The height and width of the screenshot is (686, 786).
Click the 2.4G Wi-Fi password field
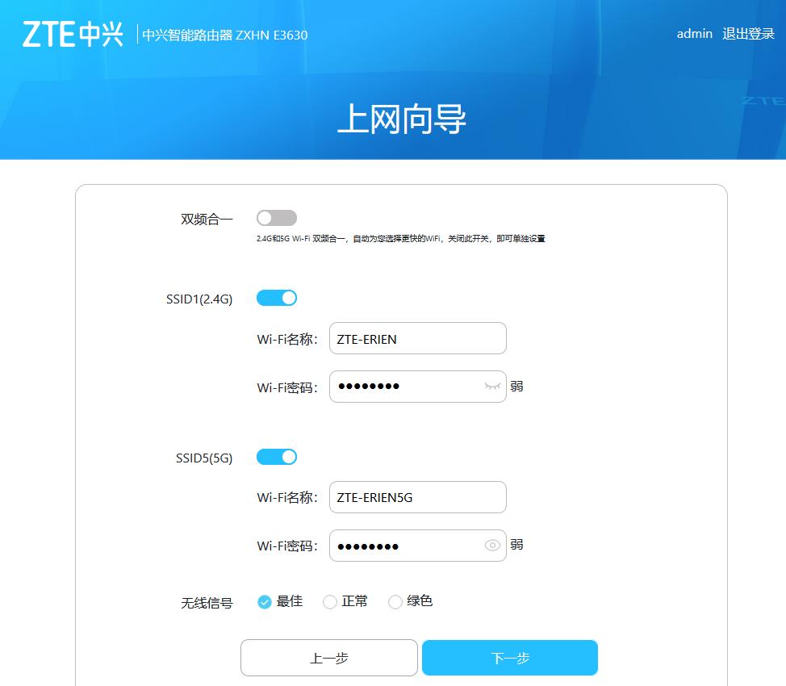pos(403,387)
